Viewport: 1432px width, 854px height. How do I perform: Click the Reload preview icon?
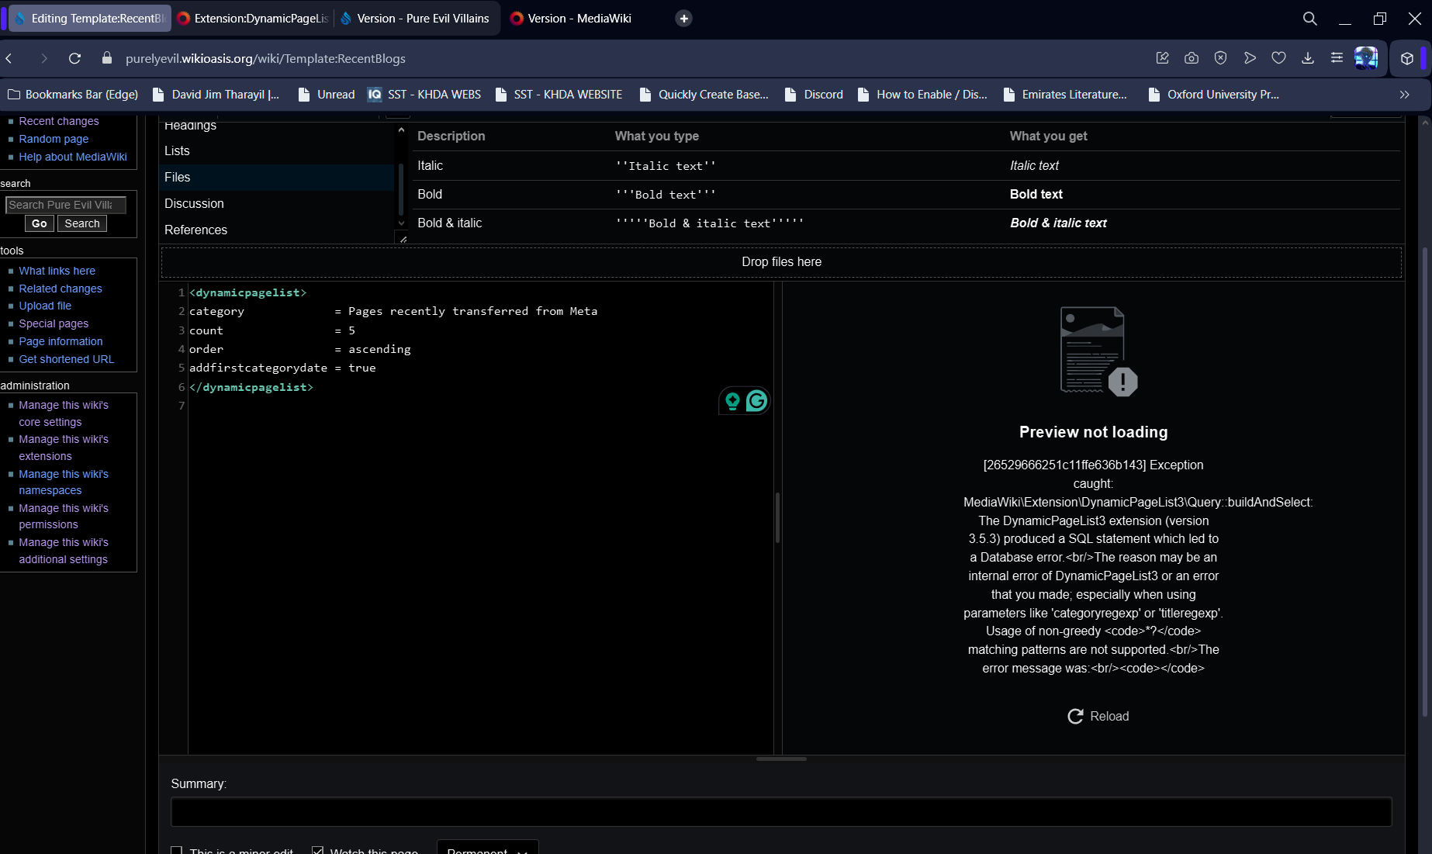click(x=1075, y=717)
